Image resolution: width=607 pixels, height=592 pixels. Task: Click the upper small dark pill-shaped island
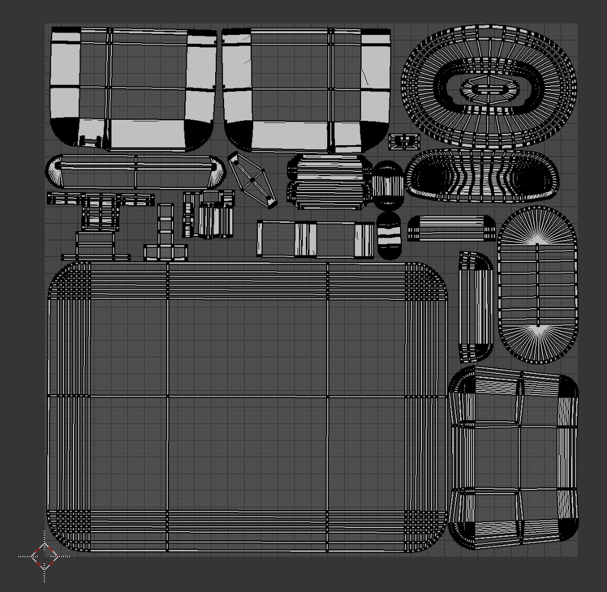[x=388, y=185]
